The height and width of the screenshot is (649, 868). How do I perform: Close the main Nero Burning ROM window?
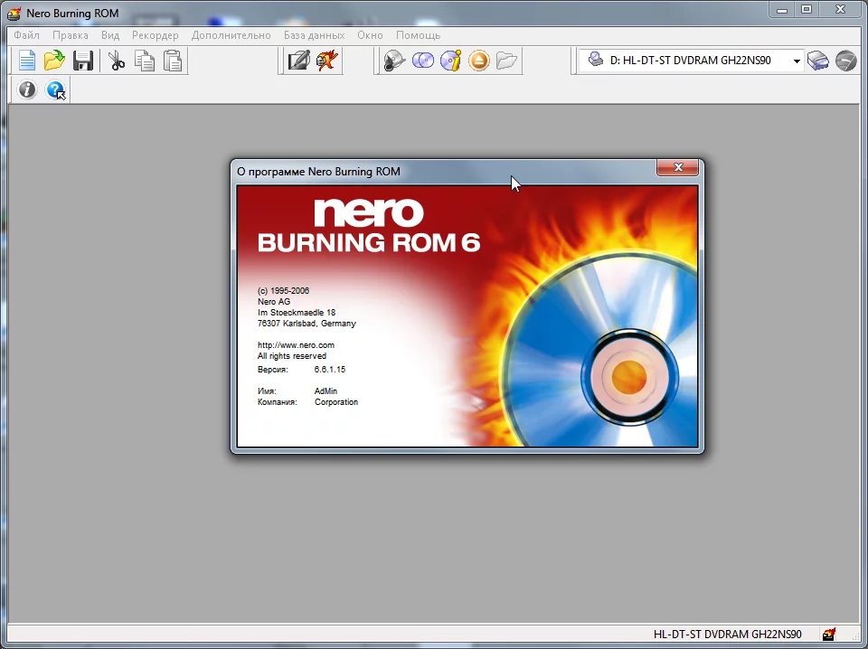point(840,9)
